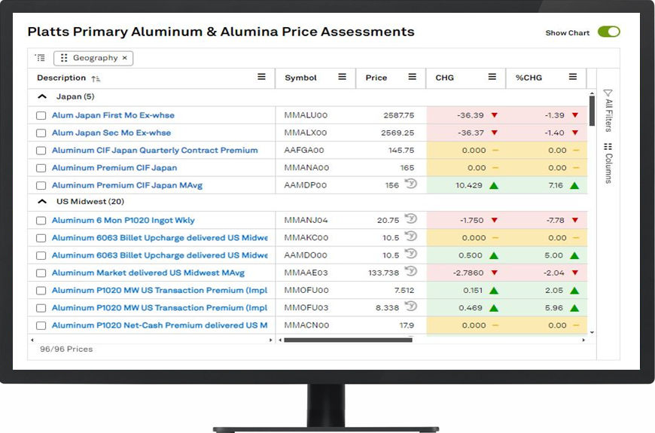Click history icon in the MMAKC00 row
The image size is (655, 433).
pyautogui.click(x=411, y=236)
